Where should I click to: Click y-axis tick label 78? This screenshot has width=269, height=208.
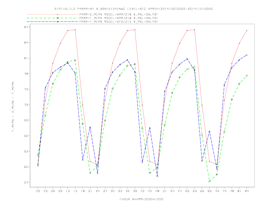(x=26, y=74)
